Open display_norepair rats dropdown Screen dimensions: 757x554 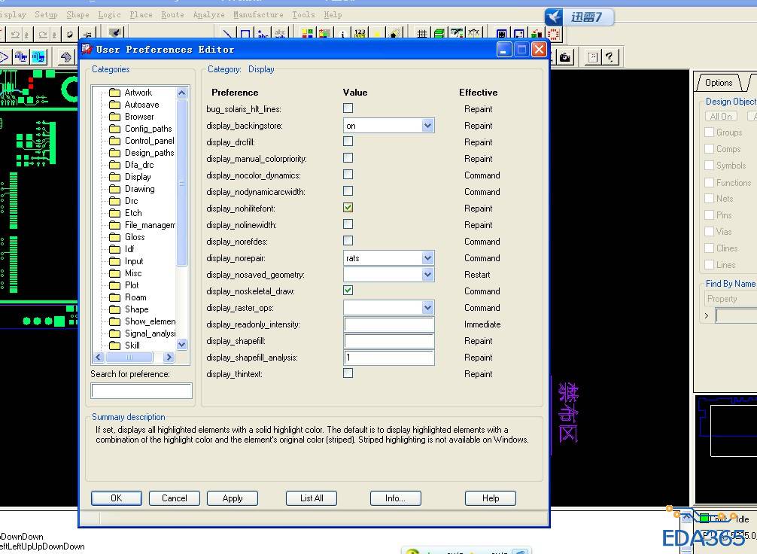[x=427, y=258]
